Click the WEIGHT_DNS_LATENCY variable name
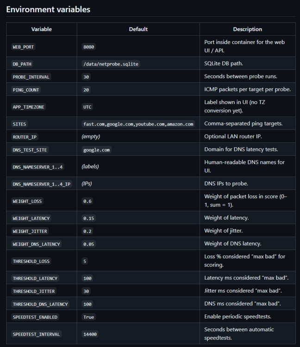 36,244
